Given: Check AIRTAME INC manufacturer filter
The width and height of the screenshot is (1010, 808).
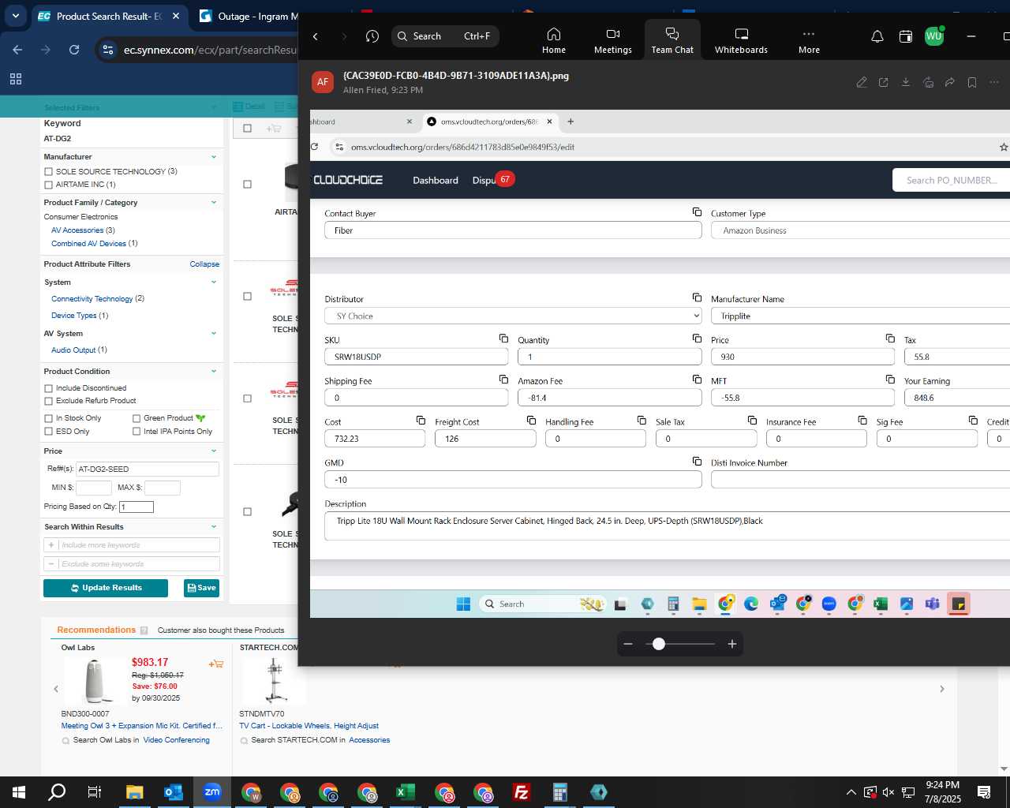Looking at the screenshot, I should tap(48, 185).
